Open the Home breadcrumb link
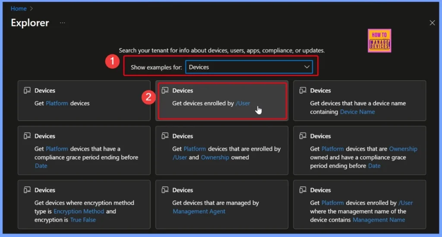The height and width of the screenshot is (237, 442). (19, 9)
